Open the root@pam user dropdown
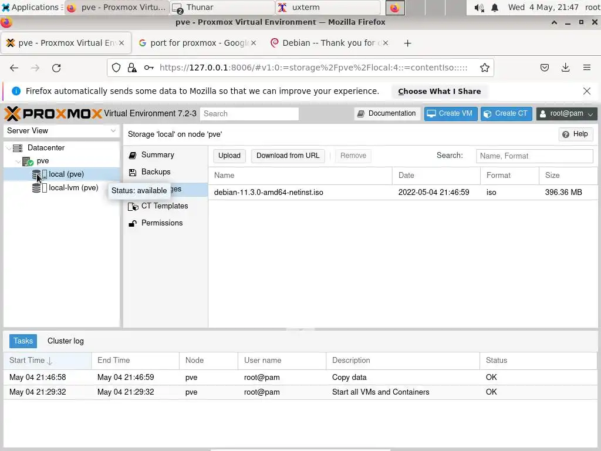 (566, 113)
